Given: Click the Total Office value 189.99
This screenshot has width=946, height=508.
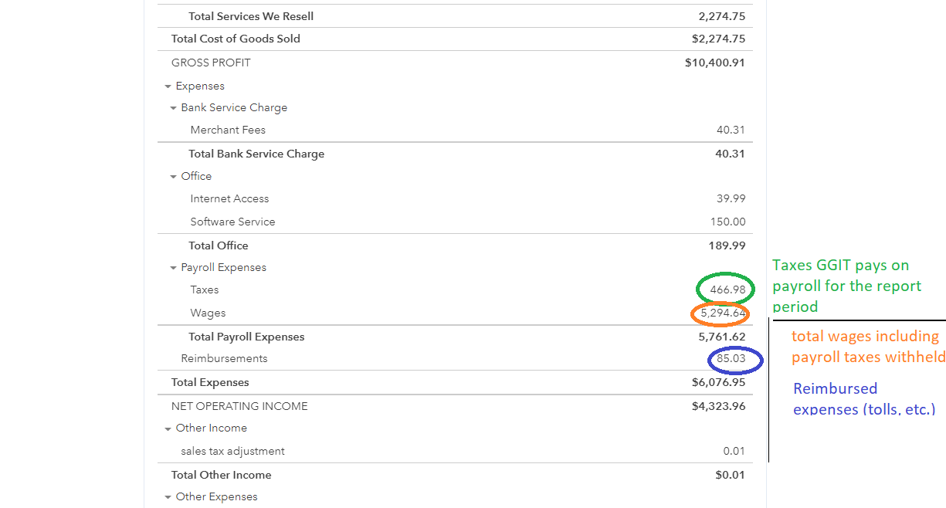Looking at the screenshot, I should (730, 246).
